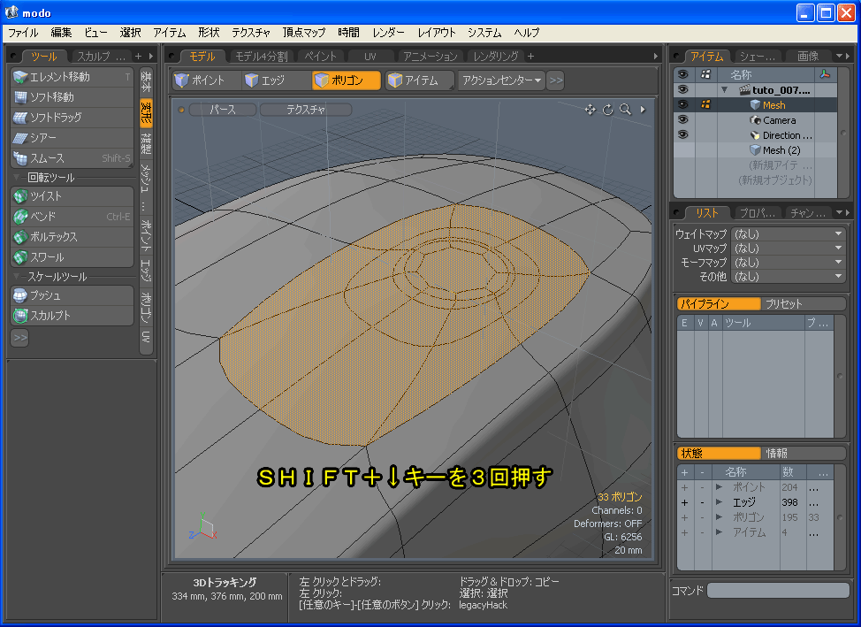Select the エレメント移動 (Element Move) tool
The height and width of the screenshot is (627, 861).
coord(71,77)
